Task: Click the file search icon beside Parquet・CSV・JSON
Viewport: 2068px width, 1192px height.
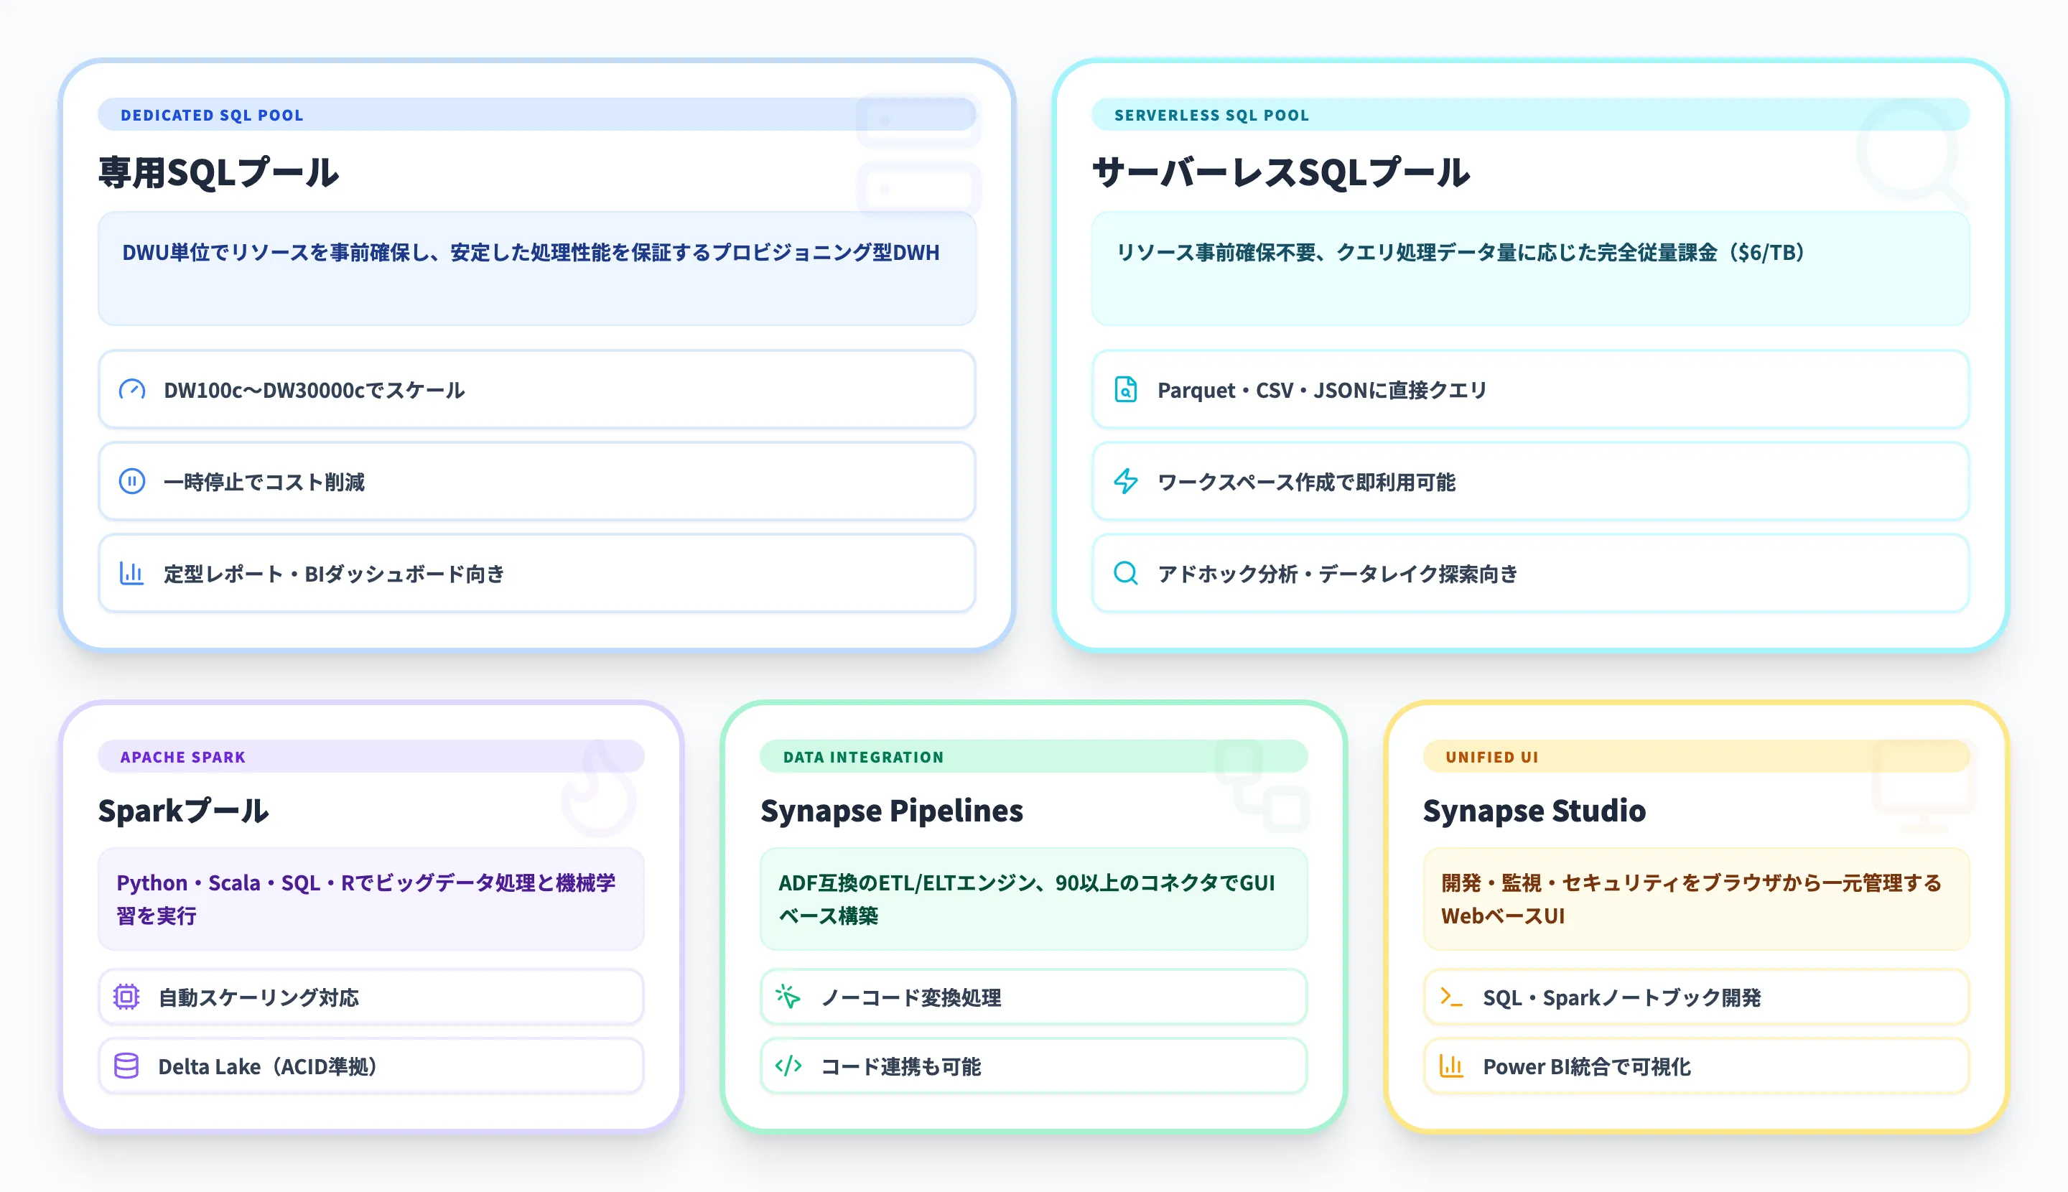Action: [x=1126, y=390]
